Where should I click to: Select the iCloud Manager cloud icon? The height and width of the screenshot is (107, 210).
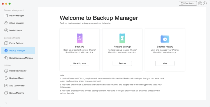(x=6, y=23)
